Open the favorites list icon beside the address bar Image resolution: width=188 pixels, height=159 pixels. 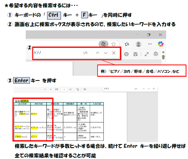(127, 44)
